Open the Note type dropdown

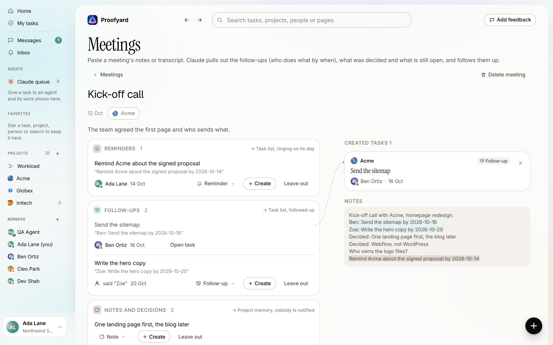click(112, 337)
